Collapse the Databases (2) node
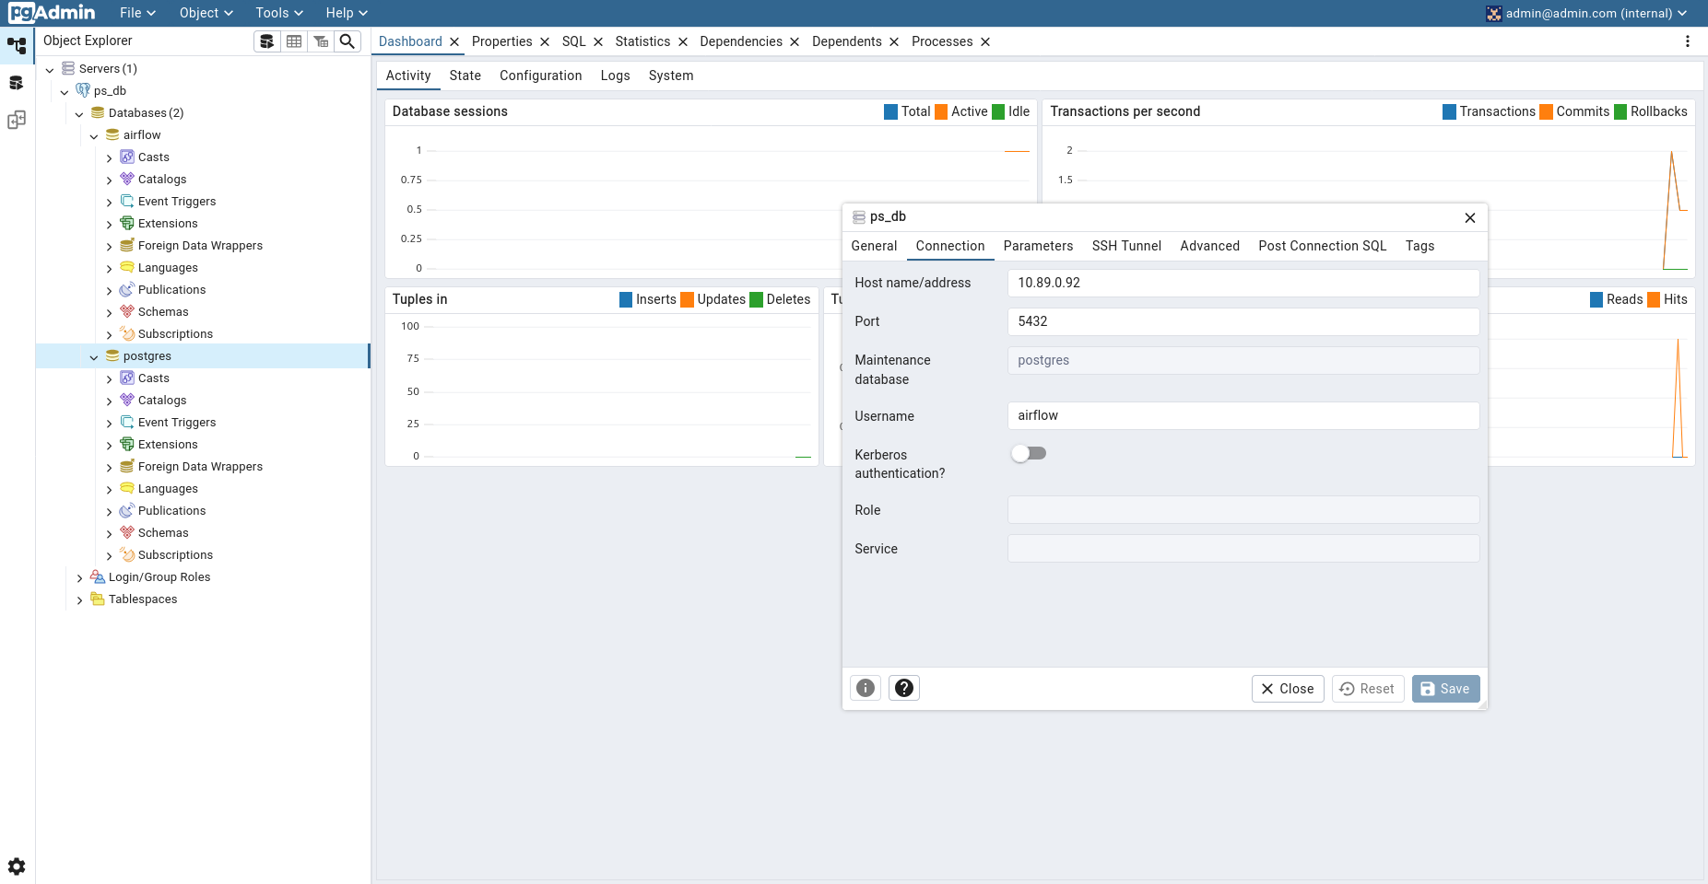This screenshot has height=884, width=1708. [79, 113]
